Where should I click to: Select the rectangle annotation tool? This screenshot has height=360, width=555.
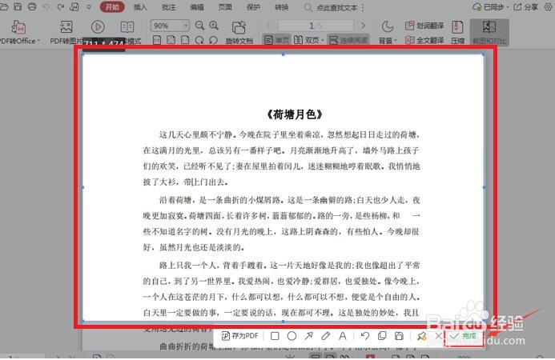pyautogui.click(x=275, y=336)
